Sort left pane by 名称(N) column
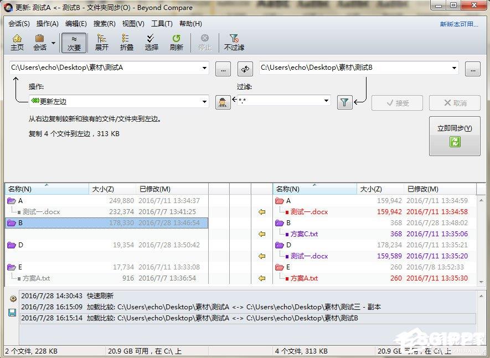 (x=47, y=189)
